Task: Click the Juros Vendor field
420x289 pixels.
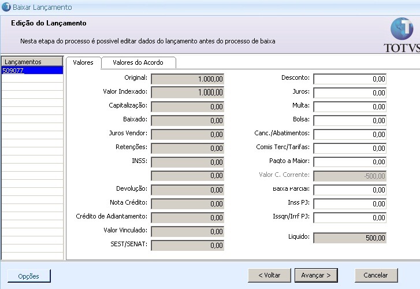Action: (188, 134)
